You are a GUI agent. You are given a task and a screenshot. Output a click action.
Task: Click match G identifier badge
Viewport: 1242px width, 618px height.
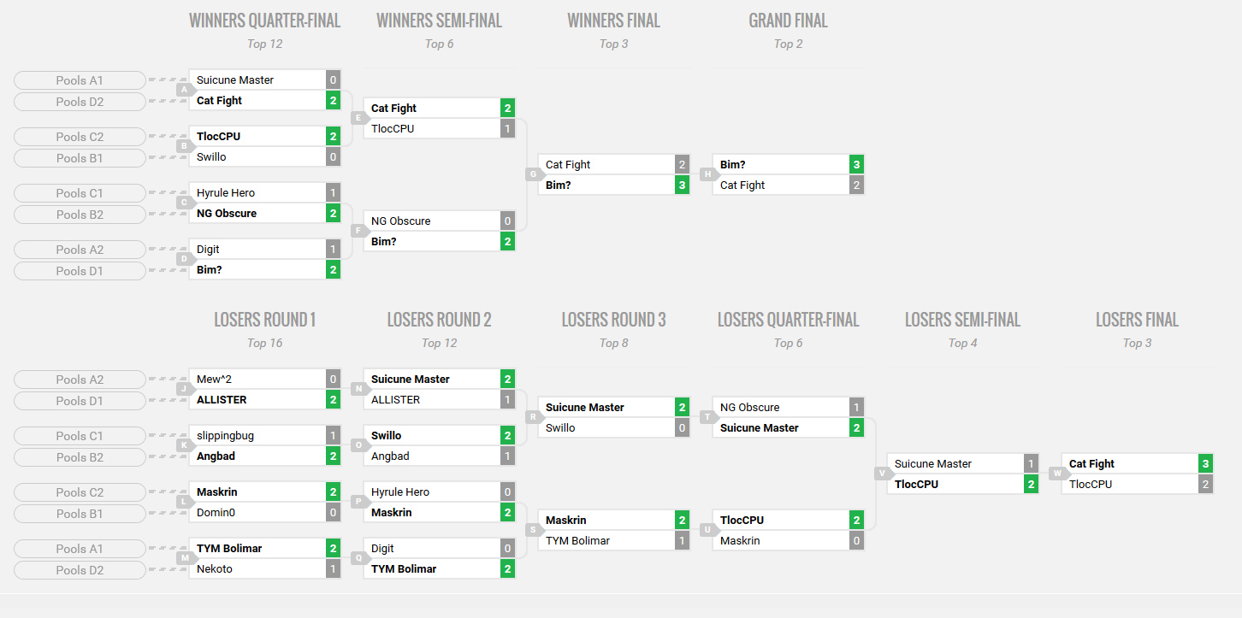[x=532, y=174]
